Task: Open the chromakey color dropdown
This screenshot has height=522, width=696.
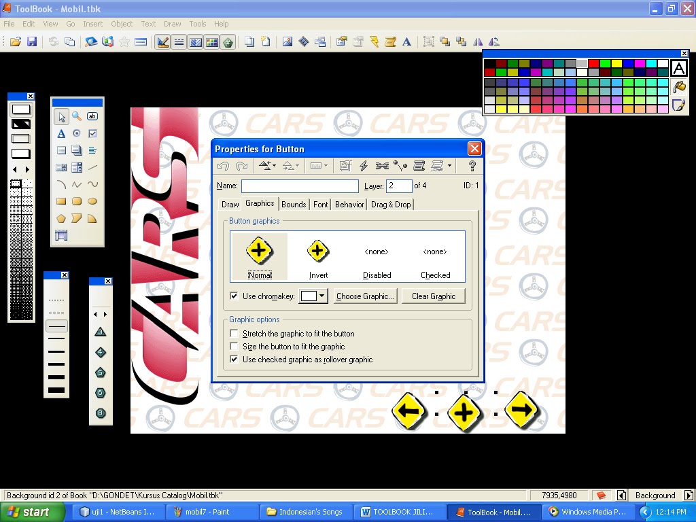Action: coord(322,296)
